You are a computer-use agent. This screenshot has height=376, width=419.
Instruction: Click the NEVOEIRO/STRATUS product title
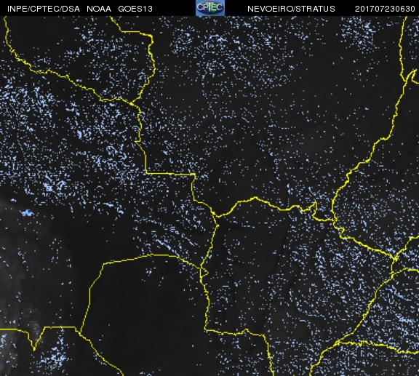pos(291,9)
